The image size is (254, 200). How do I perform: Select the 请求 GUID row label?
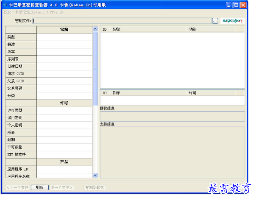click(x=21, y=74)
